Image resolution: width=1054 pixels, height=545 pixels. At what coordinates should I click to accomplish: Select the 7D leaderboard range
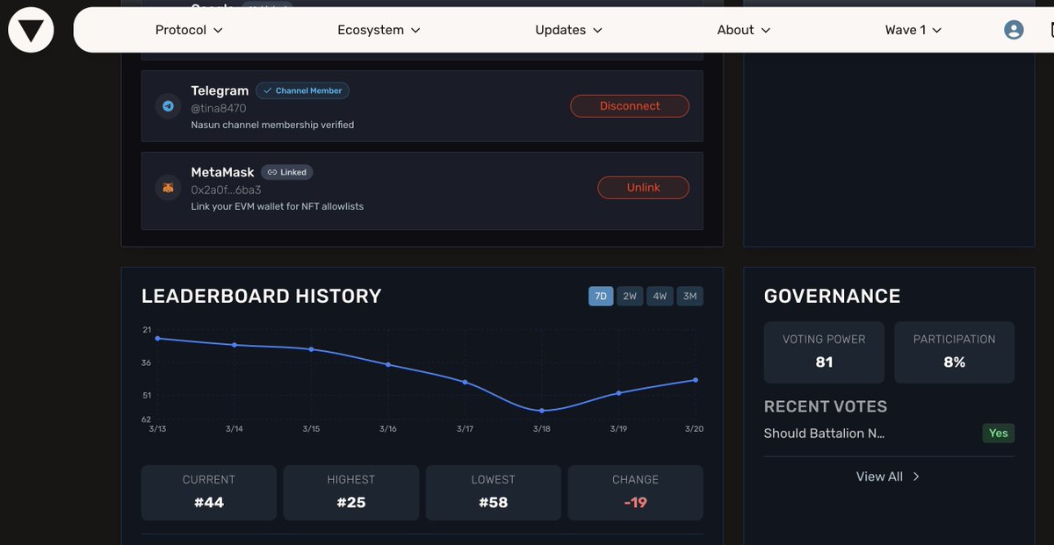point(601,297)
